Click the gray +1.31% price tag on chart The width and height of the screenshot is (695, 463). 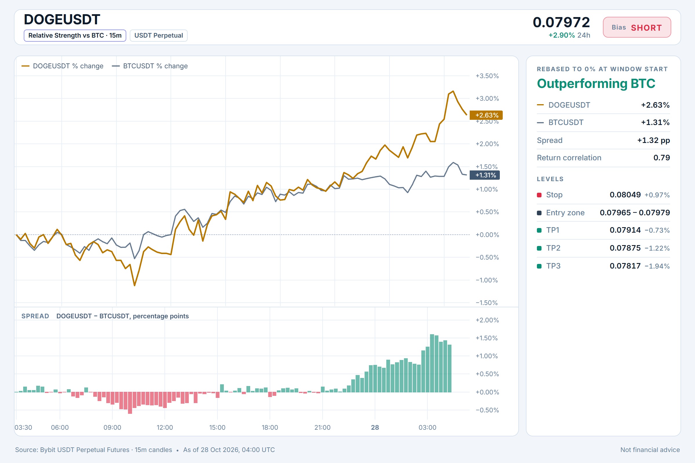pos(484,175)
